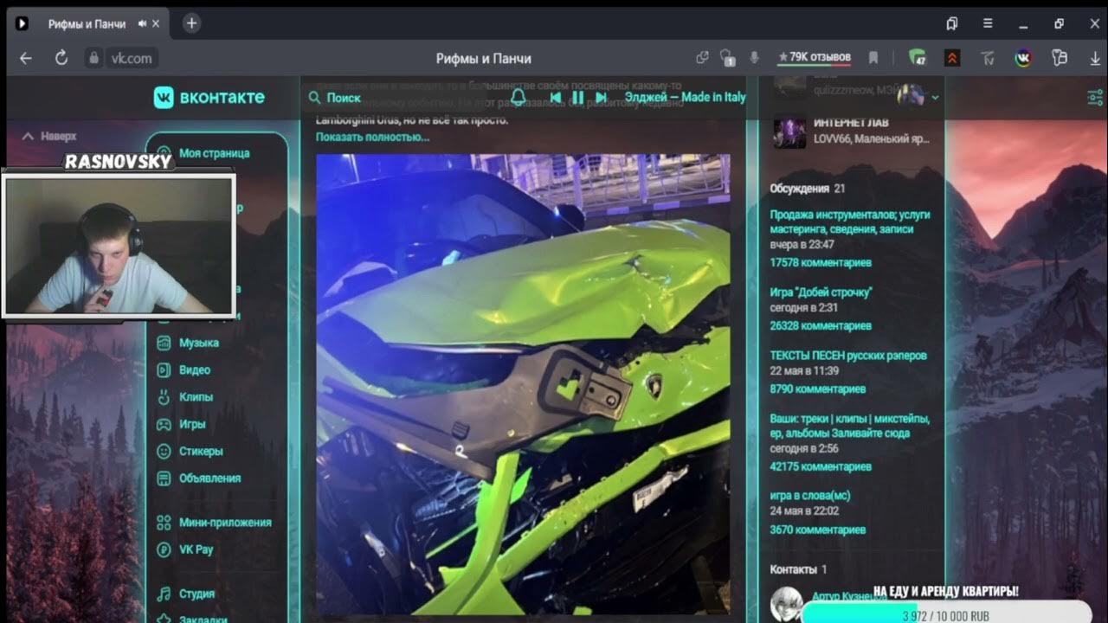This screenshot has height=623, width=1108.
Task: Open the TV extension icon
Action: pos(988,58)
